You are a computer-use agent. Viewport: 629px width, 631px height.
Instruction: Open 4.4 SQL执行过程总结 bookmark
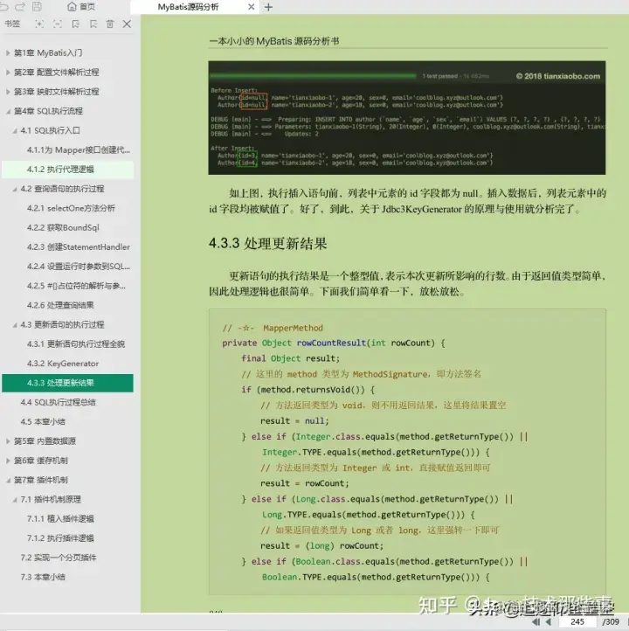coord(59,402)
